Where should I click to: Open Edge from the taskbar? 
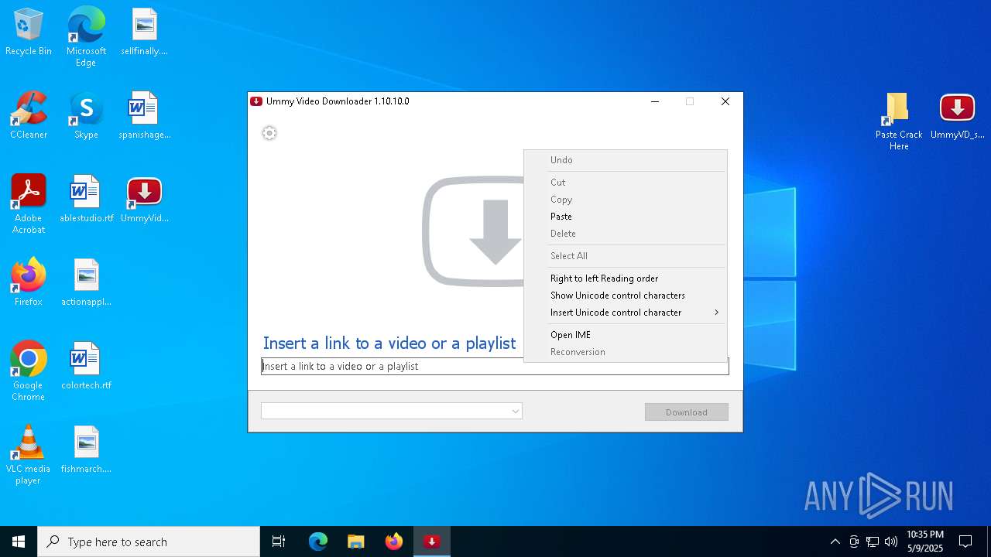318,542
